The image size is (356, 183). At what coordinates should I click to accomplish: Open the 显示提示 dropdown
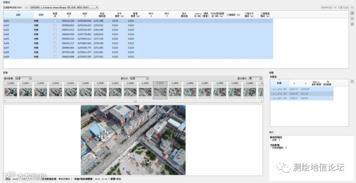255,78
